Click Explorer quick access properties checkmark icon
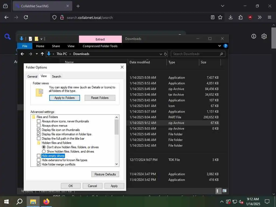The width and height of the screenshot is (276, 207). [x=30, y=39]
